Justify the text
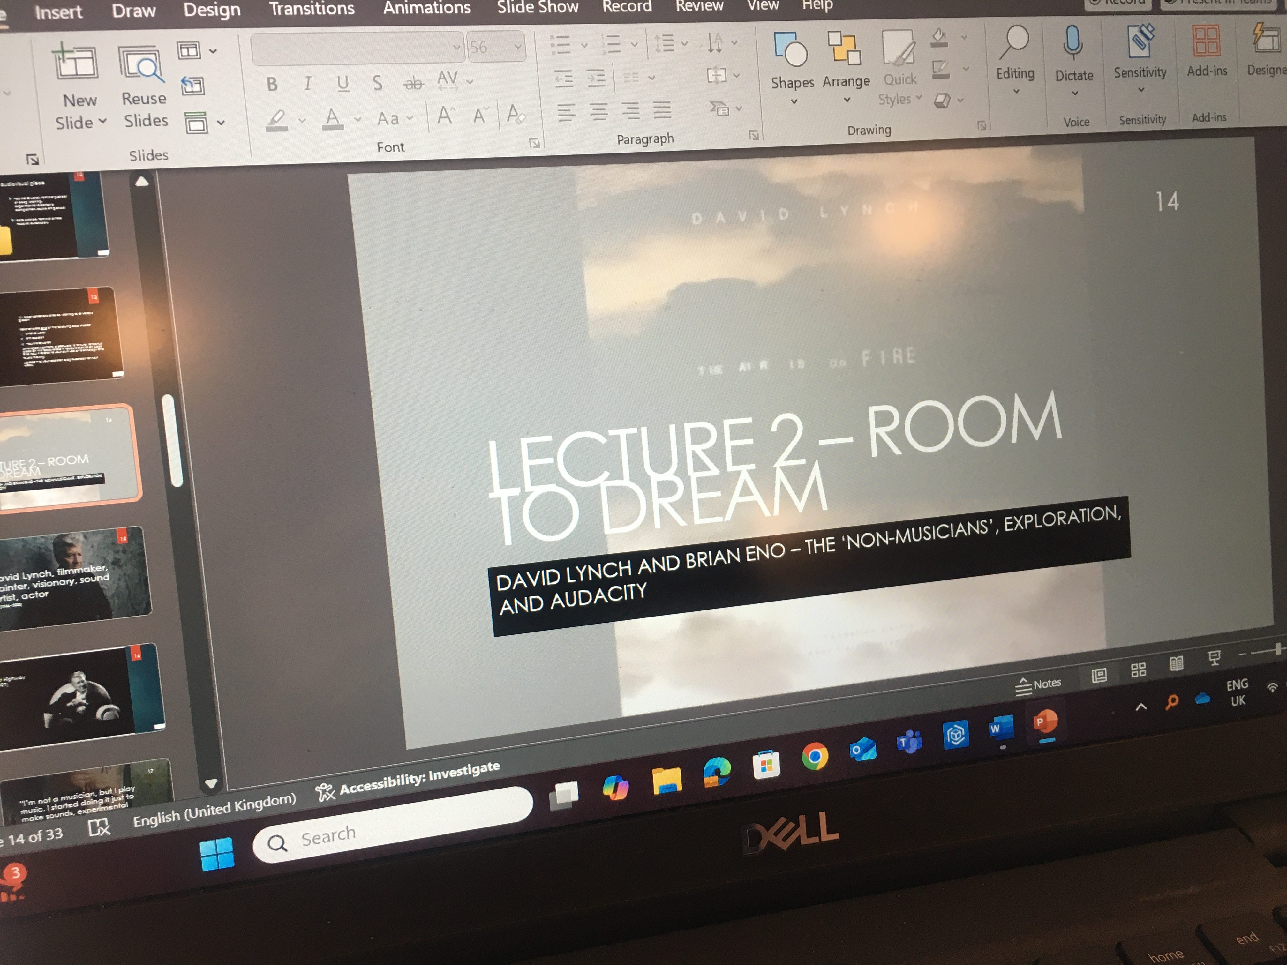 click(662, 109)
